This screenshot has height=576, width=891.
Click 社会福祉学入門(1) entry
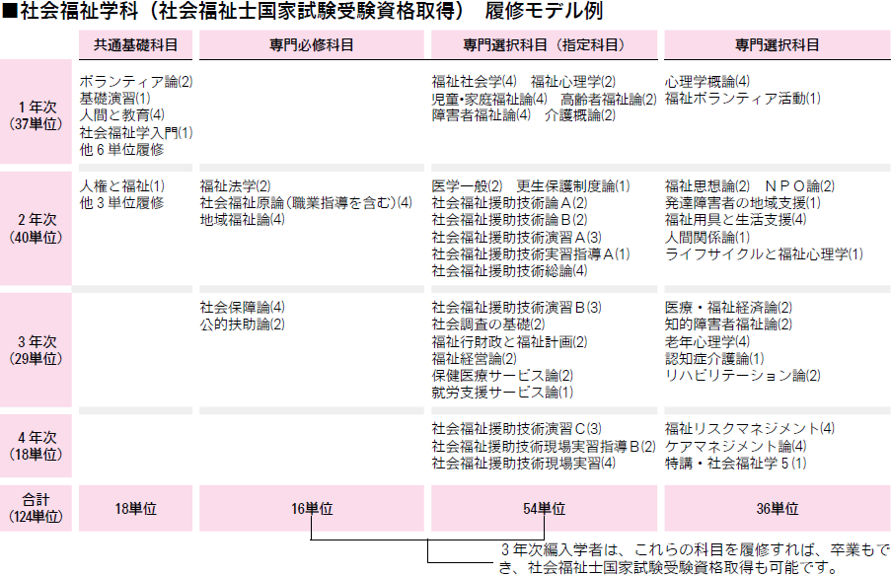point(136,133)
